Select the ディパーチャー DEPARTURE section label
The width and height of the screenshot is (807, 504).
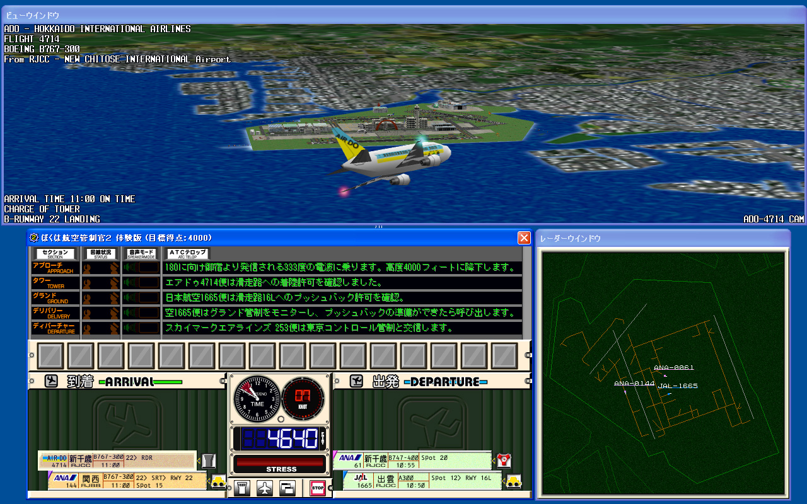[55, 328]
